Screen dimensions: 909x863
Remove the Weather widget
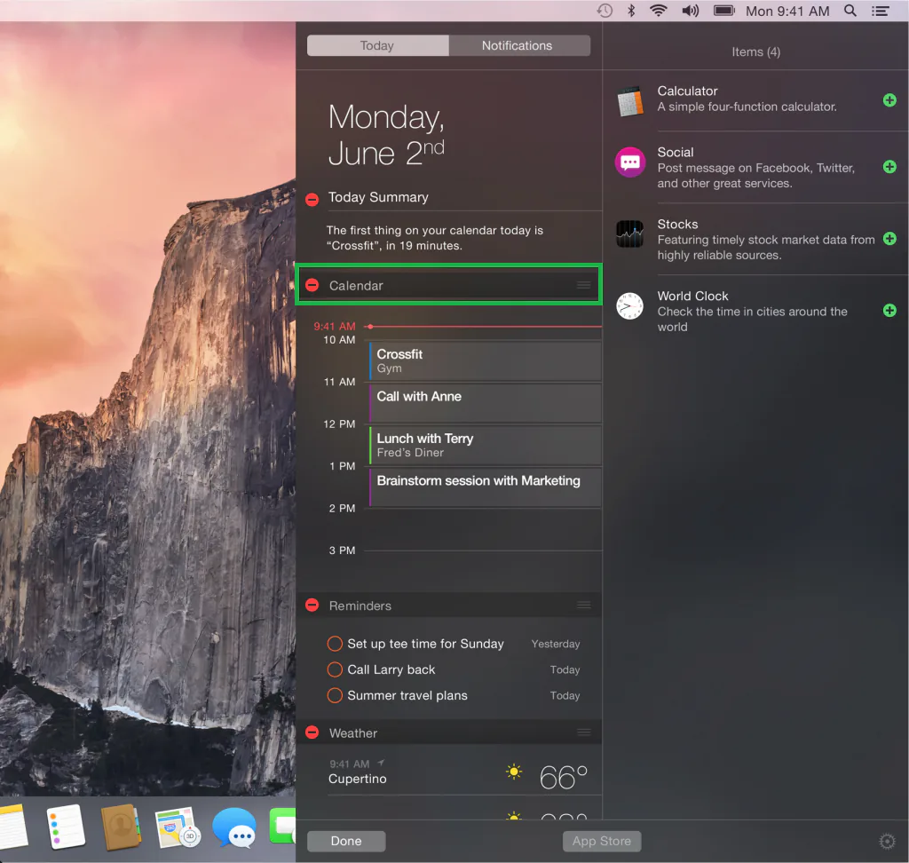312,732
